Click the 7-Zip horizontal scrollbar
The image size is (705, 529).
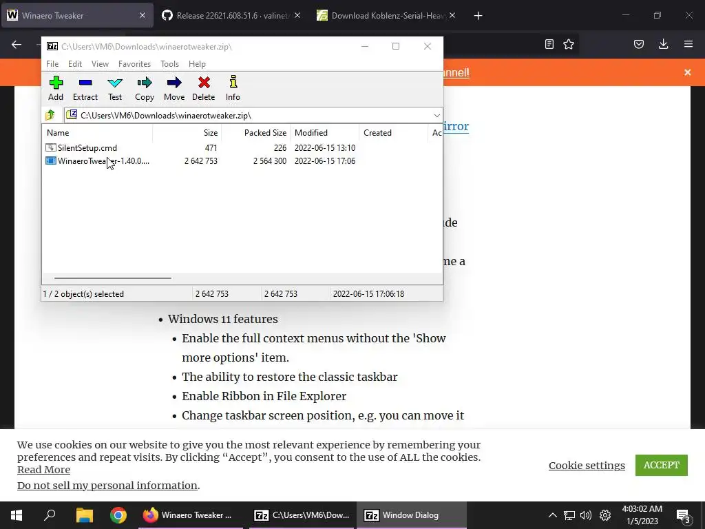(112, 278)
